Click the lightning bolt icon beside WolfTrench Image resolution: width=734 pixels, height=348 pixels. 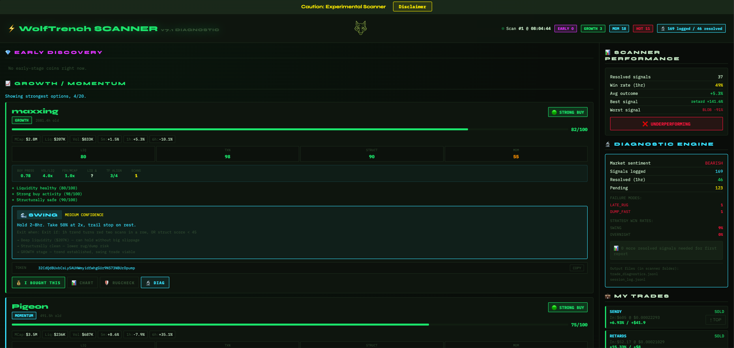[x=11, y=28]
